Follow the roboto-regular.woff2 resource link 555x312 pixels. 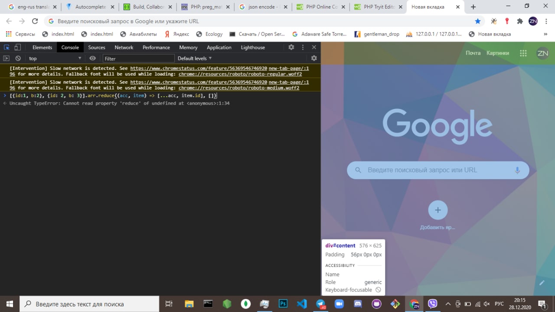(x=240, y=74)
